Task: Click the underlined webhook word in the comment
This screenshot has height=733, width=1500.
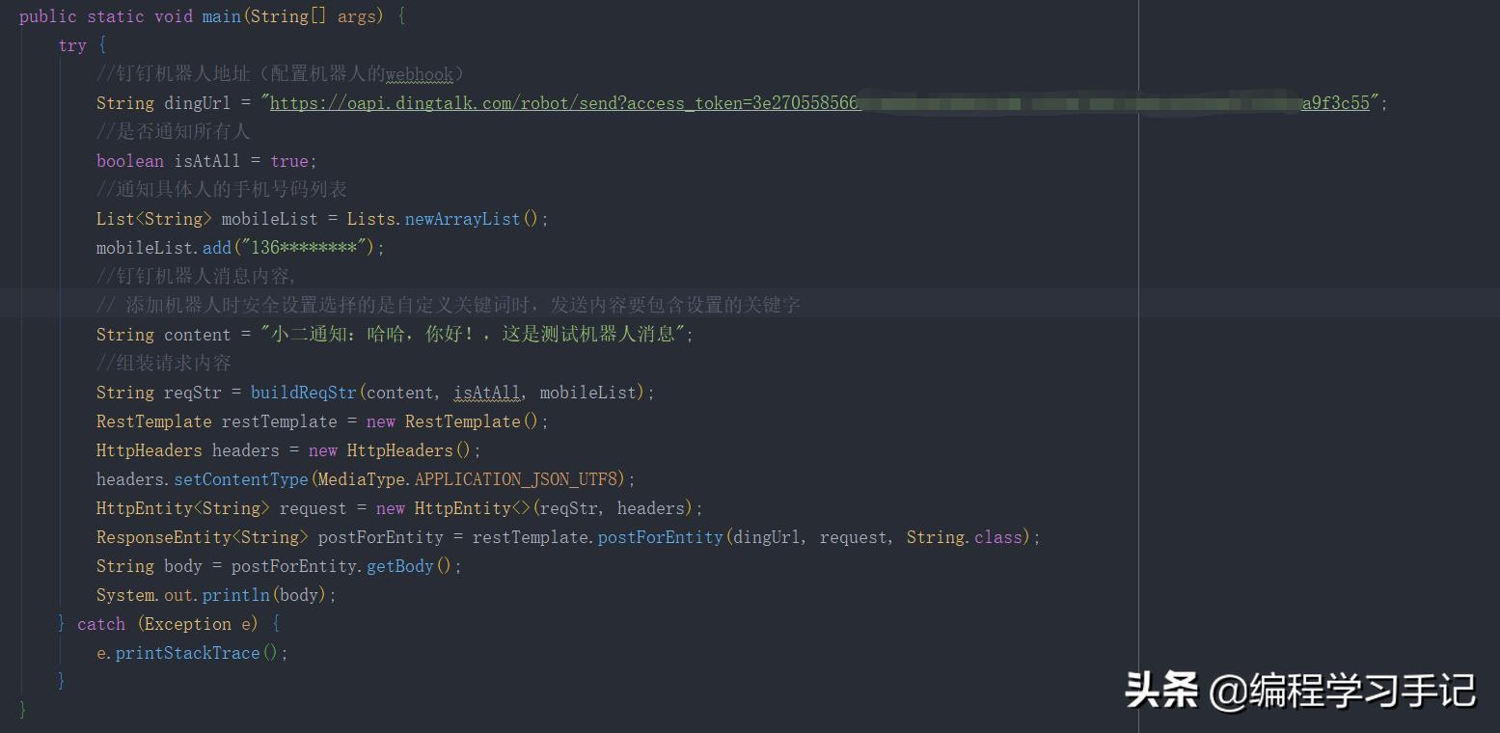Action: click(x=419, y=73)
